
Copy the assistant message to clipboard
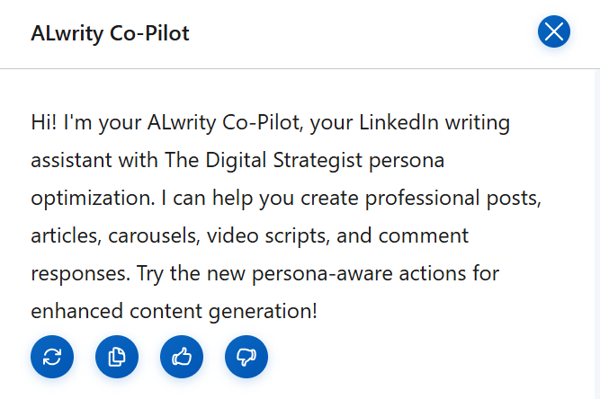click(x=117, y=357)
